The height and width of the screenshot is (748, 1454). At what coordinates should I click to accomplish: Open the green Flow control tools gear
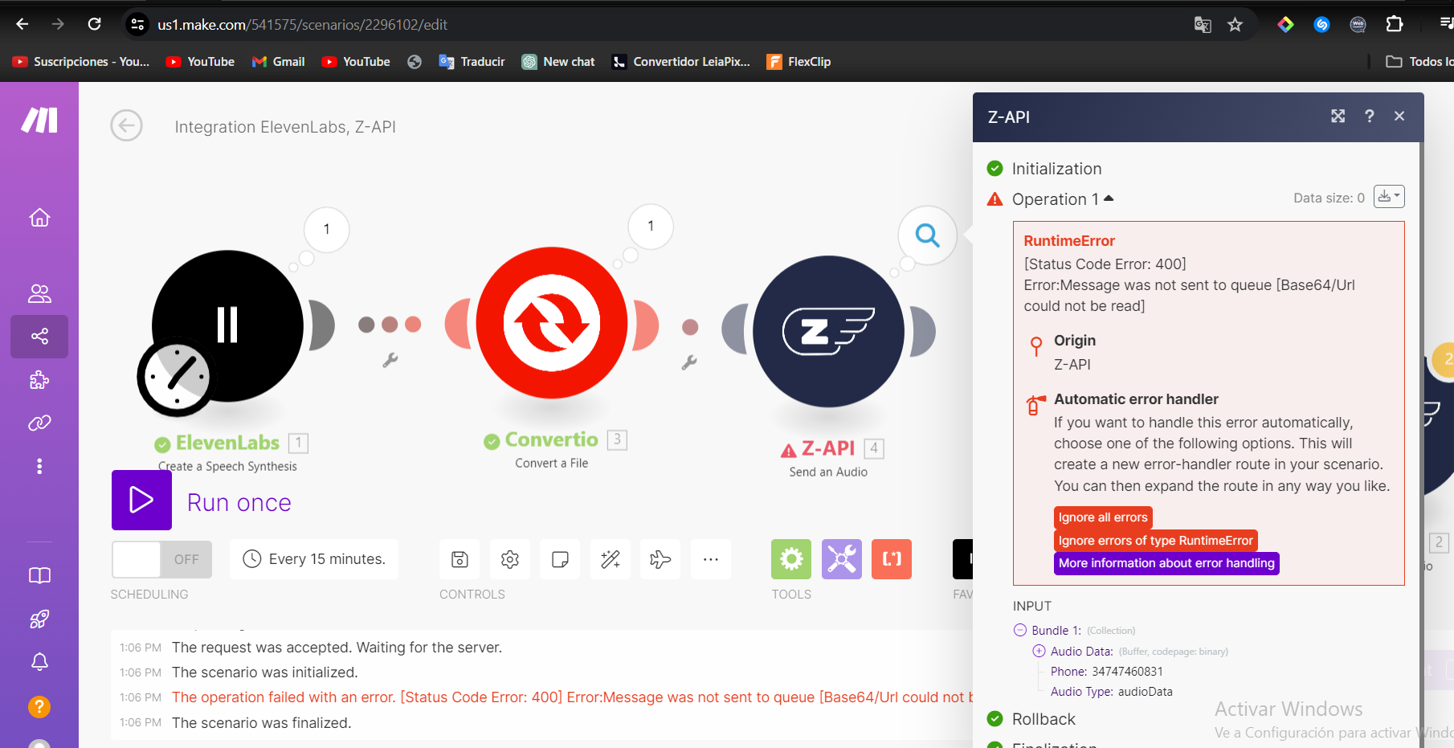pyautogui.click(x=791, y=559)
